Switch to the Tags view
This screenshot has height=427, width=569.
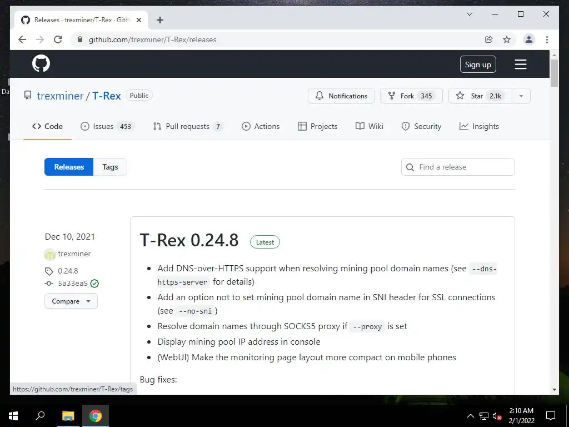click(x=110, y=167)
